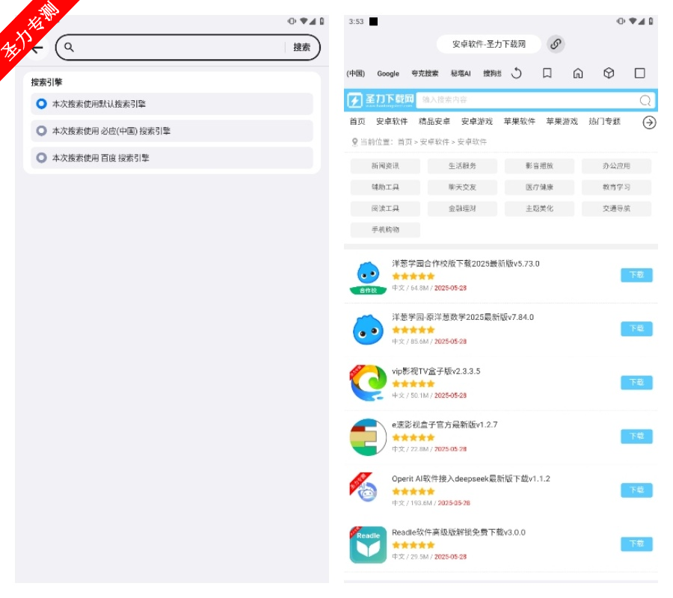Download 洋葱学园合作校版 v5.73.0

coord(636,275)
